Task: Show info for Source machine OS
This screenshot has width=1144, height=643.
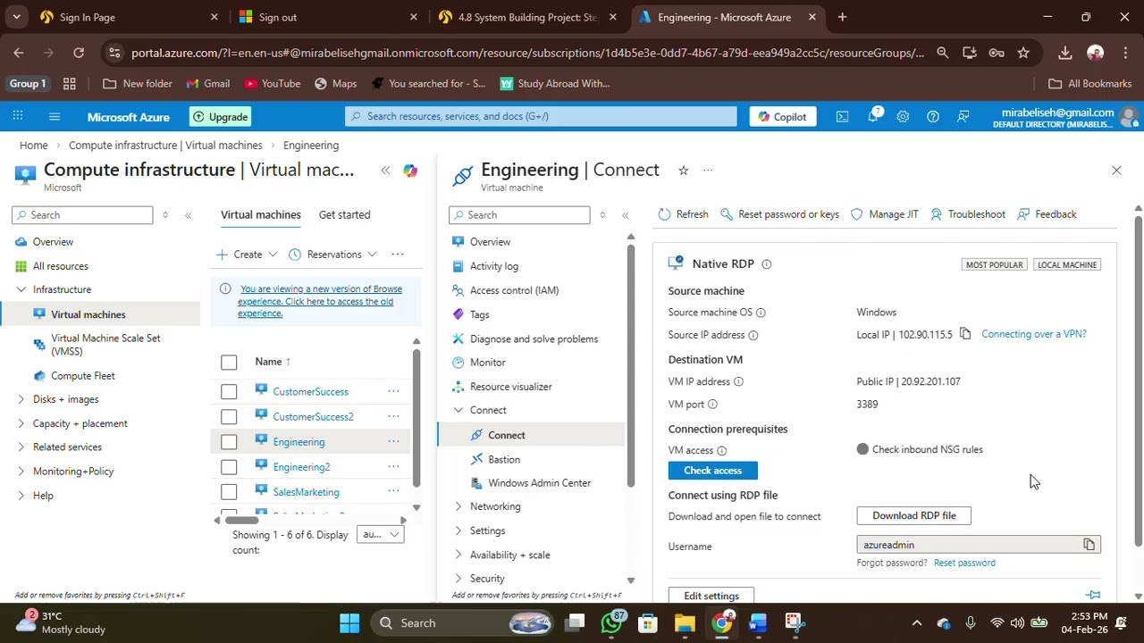Action: pyautogui.click(x=761, y=313)
